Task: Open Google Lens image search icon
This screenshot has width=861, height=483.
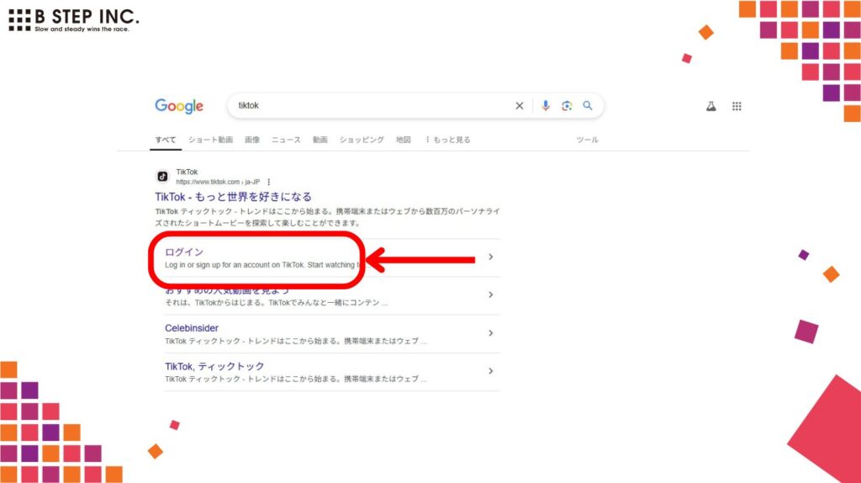Action: pyautogui.click(x=567, y=105)
